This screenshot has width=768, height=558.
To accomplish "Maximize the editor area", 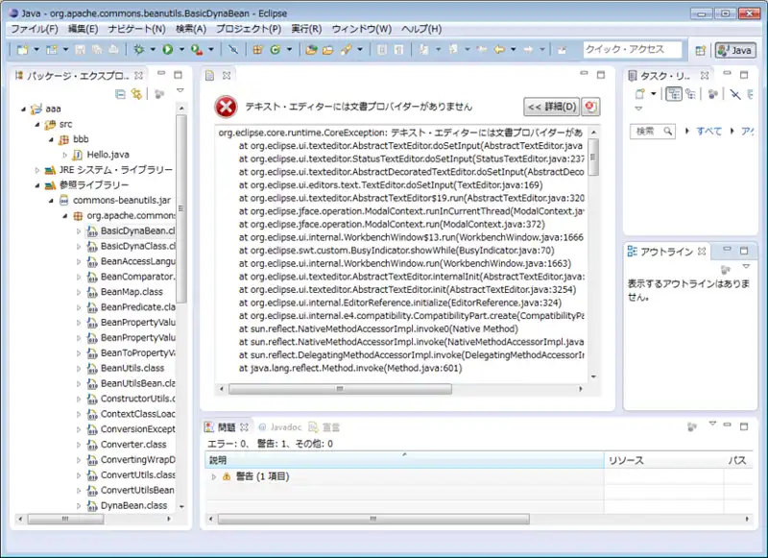I will tap(601, 75).
